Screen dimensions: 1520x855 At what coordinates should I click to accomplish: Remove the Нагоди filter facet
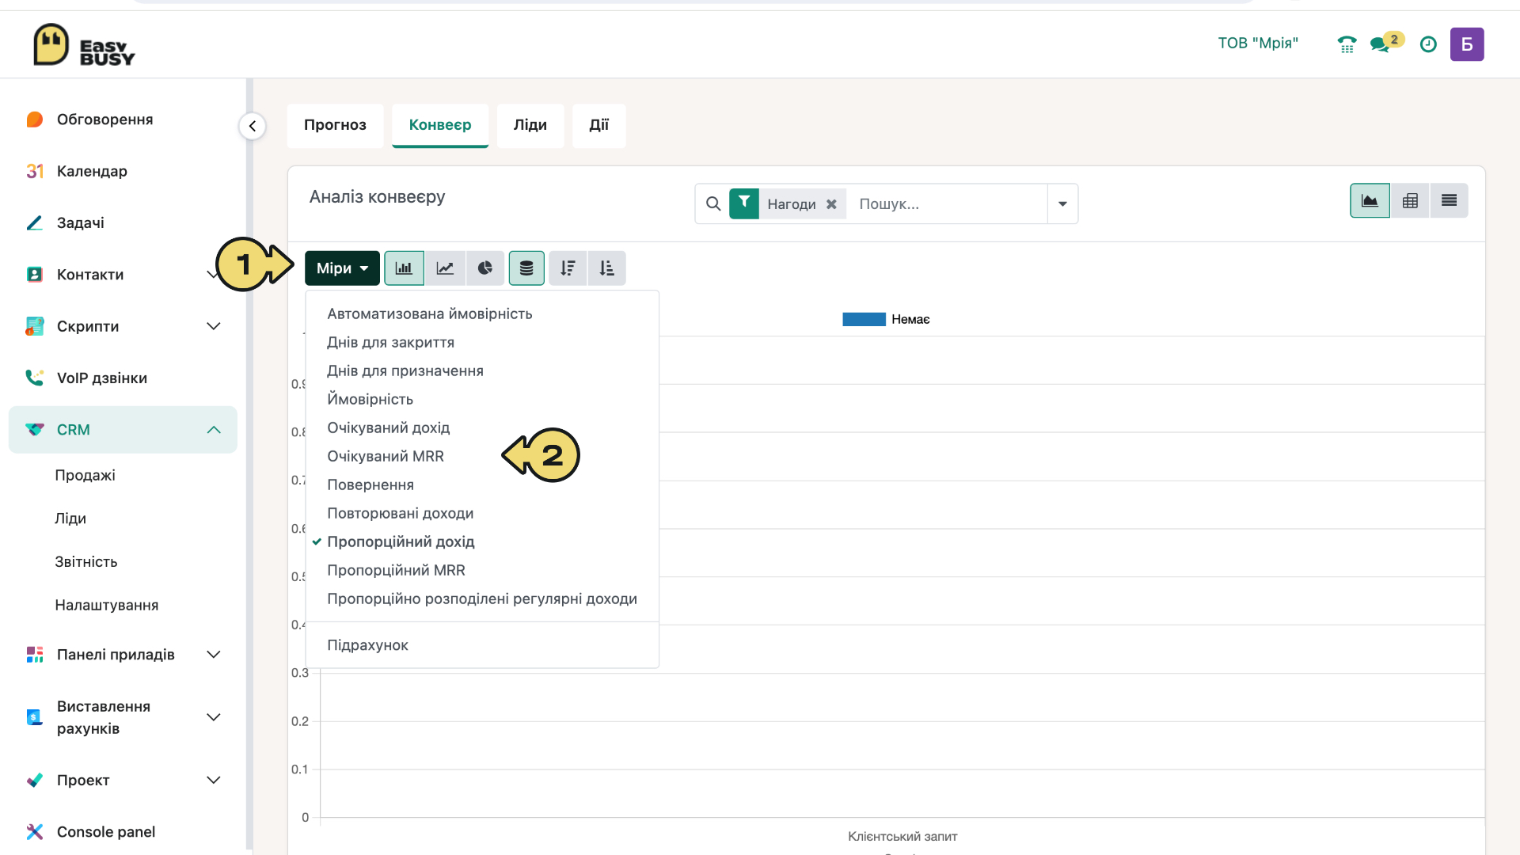[x=831, y=204]
